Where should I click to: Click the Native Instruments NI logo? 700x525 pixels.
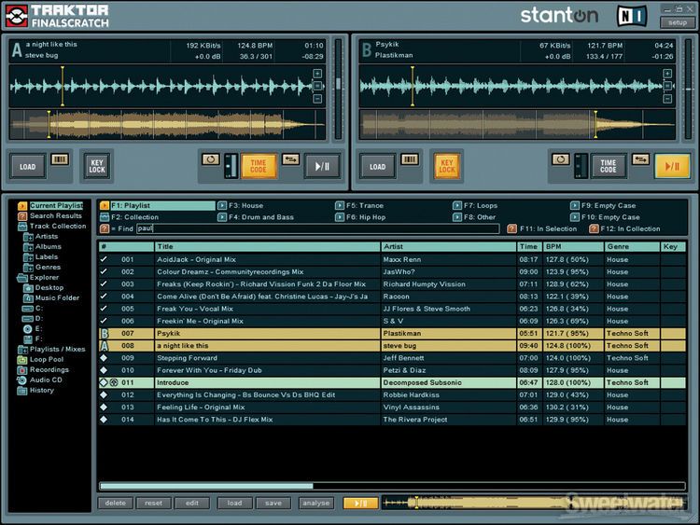point(632,16)
